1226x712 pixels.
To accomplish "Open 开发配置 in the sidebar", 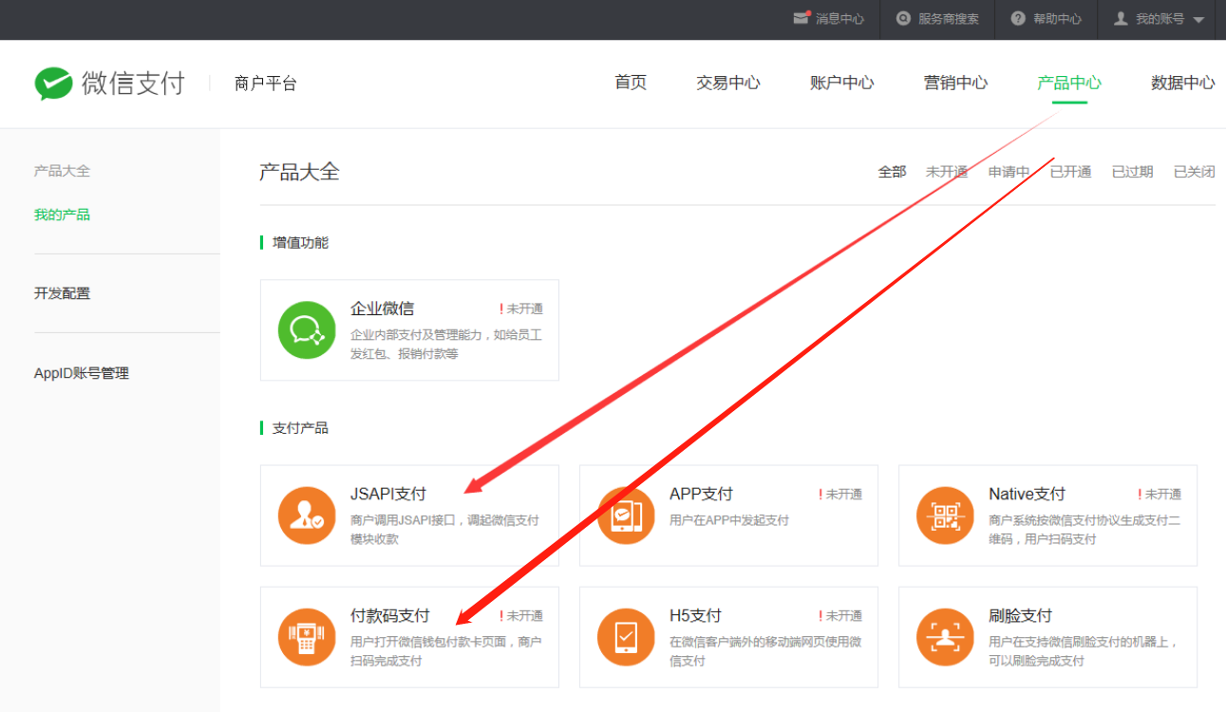I will (x=62, y=293).
